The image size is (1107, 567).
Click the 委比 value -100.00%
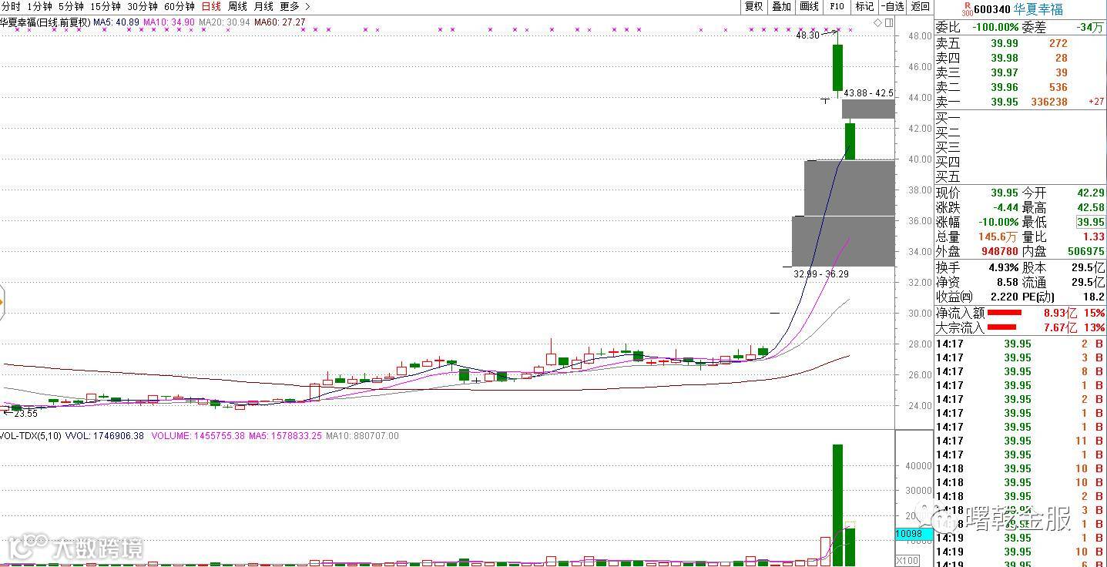pos(995,27)
